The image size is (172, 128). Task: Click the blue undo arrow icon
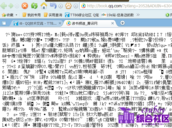tap(53, 6)
